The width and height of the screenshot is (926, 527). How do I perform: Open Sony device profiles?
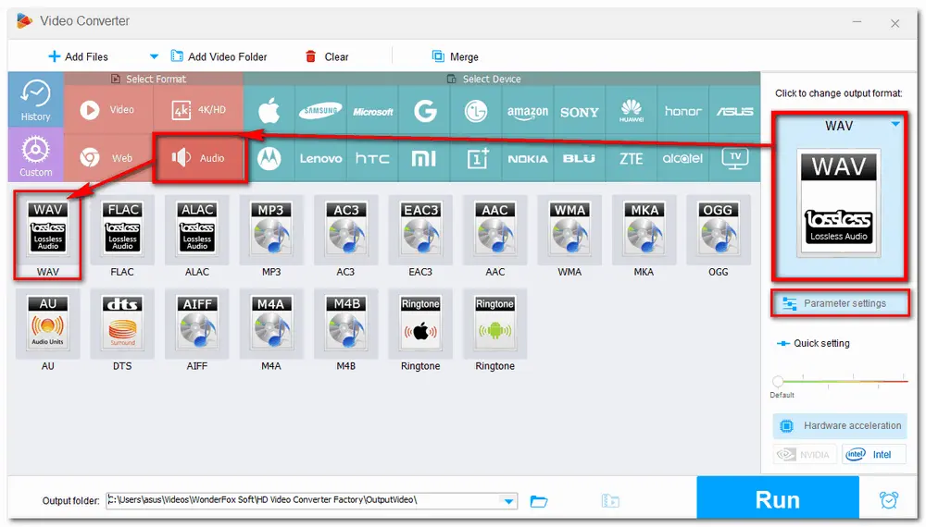coord(580,110)
